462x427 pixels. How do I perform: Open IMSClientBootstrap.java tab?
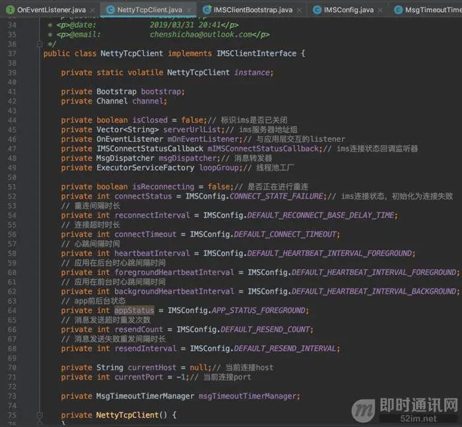(253, 10)
